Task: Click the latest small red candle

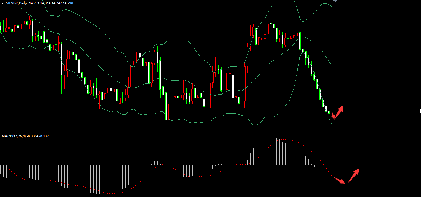Action: click(x=332, y=112)
